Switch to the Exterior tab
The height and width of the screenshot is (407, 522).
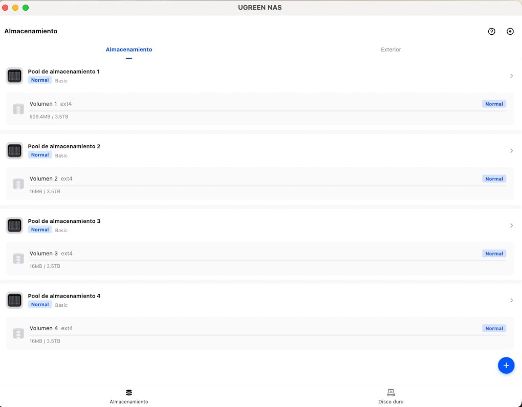[390, 50]
